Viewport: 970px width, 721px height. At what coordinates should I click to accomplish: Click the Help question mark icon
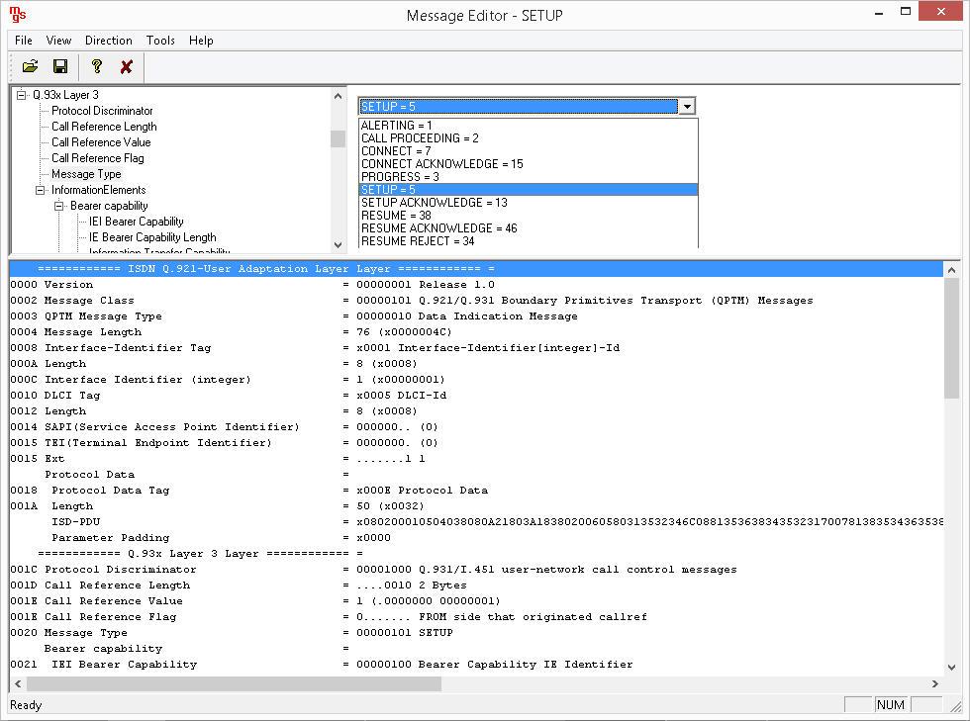(97, 66)
